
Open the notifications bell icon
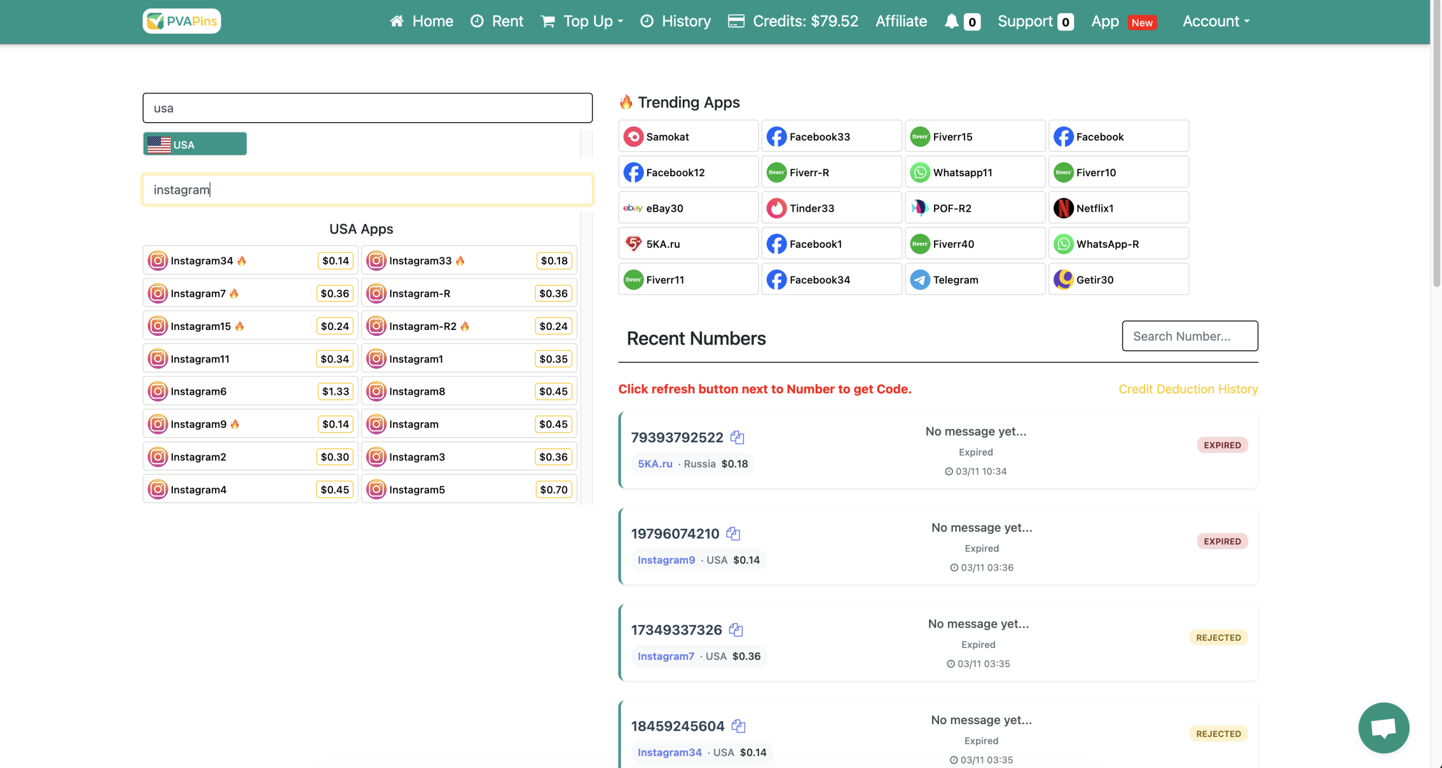point(951,21)
